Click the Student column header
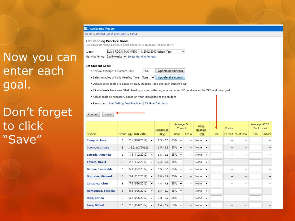The image size is (295, 221). (91, 134)
